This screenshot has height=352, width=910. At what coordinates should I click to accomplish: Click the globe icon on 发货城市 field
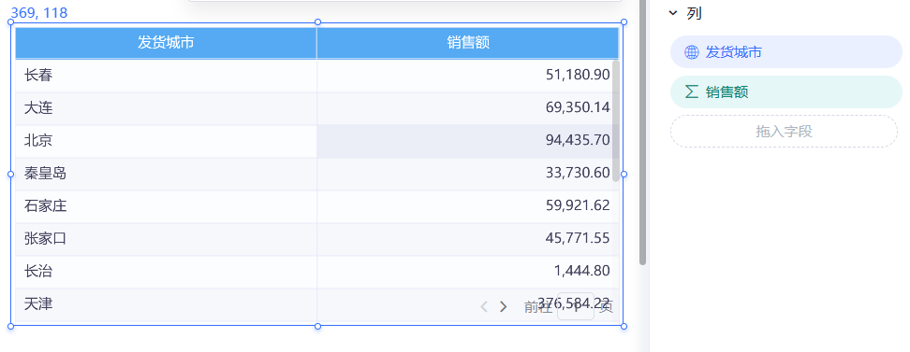(x=691, y=52)
